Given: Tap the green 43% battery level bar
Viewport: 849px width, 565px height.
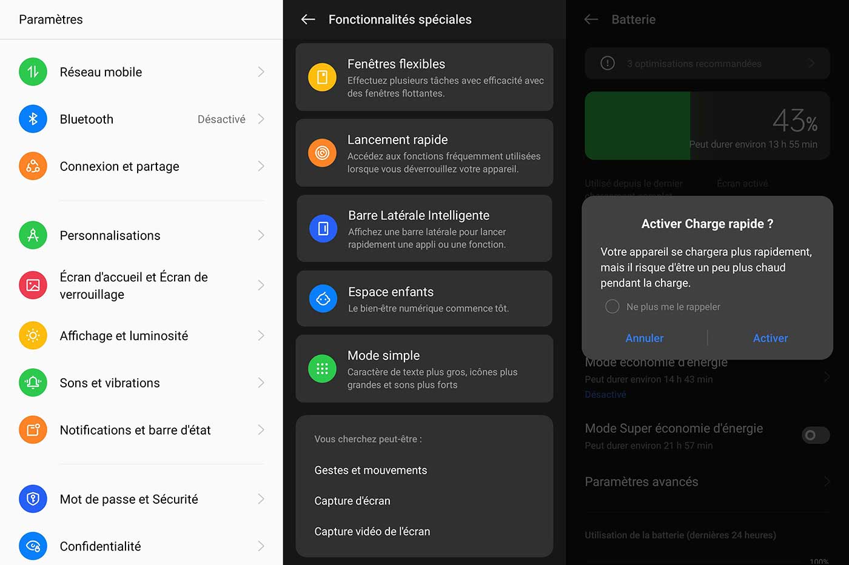Looking at the screenshot, I should click(637, 125).
